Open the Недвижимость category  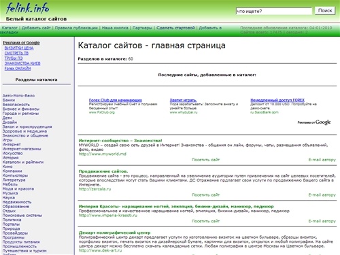click(17, 202)
